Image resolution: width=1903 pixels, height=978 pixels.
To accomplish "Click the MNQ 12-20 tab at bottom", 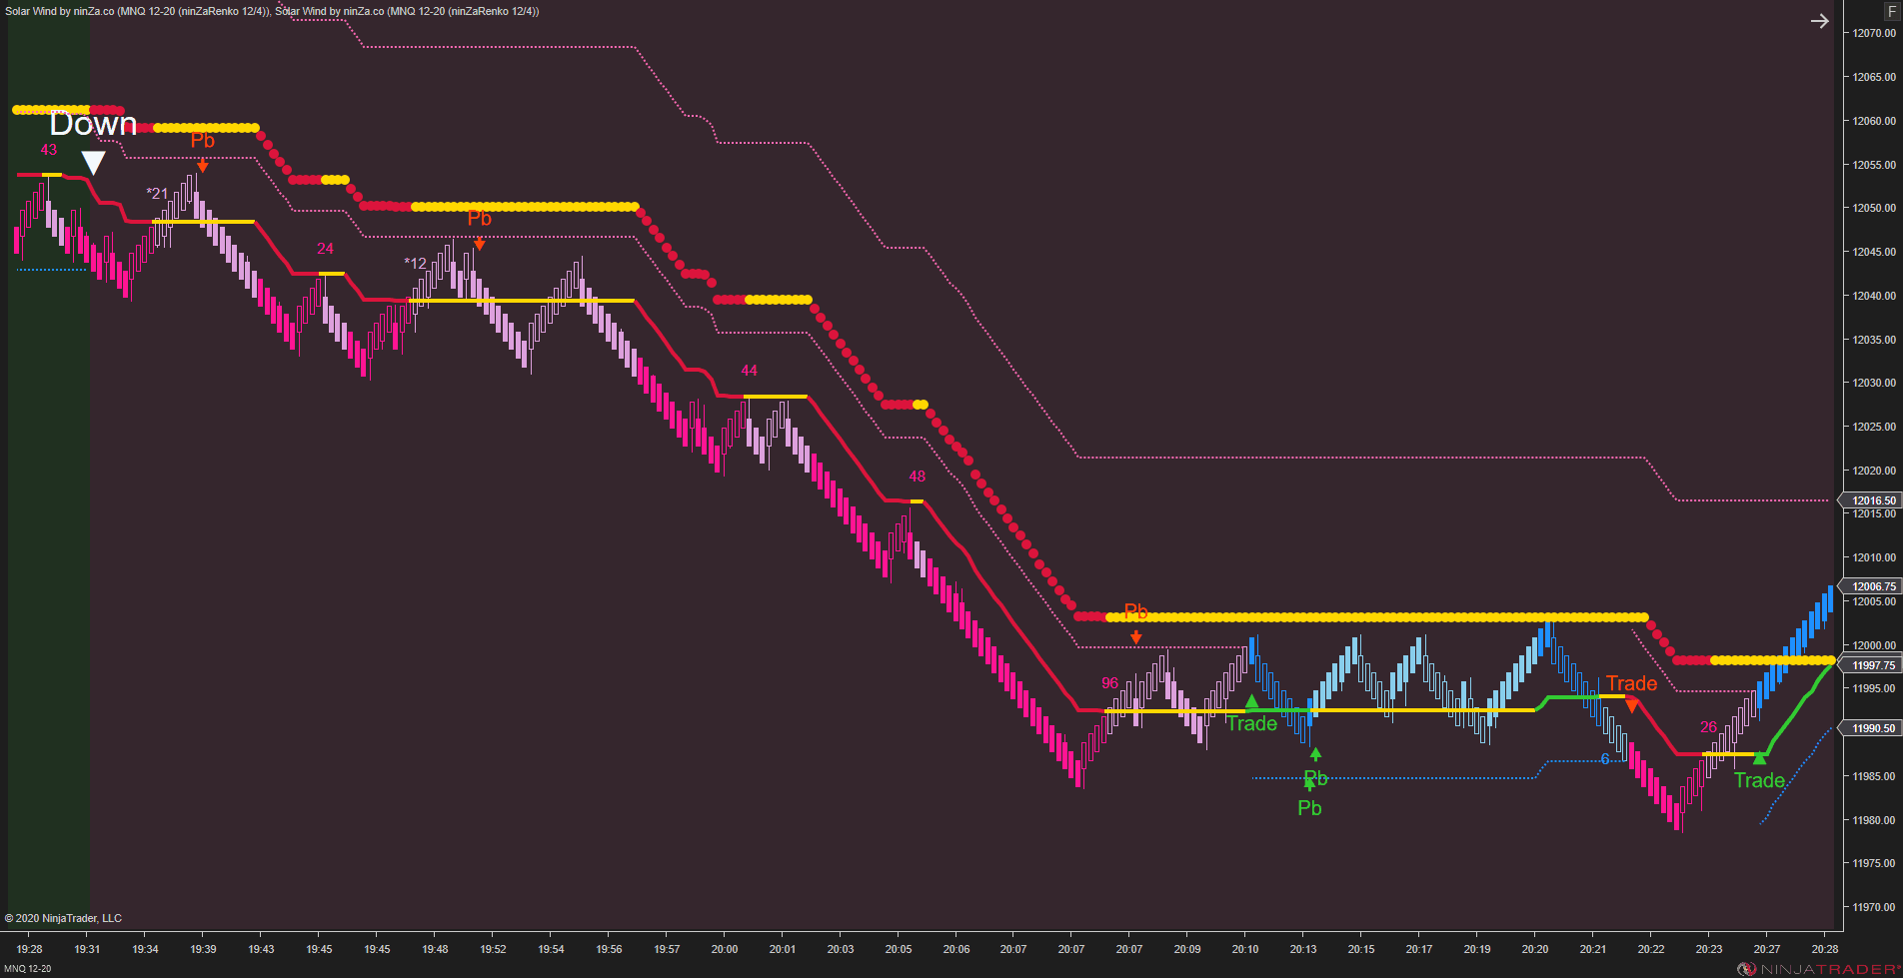I will (x=27, y=969).
